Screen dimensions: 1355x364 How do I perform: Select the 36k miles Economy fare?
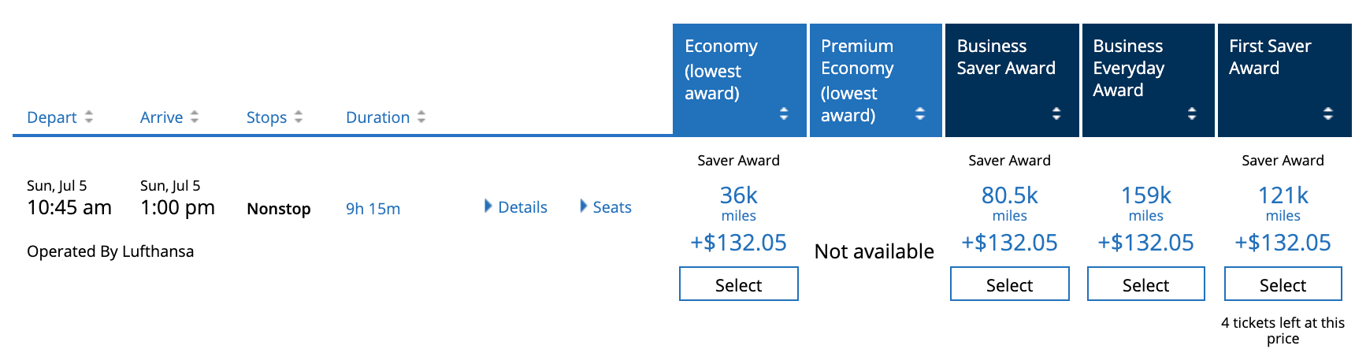[738, 284]
